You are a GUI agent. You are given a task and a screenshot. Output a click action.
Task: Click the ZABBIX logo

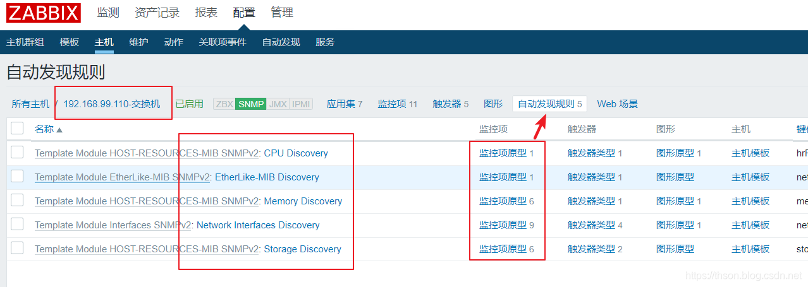point(44,13)
